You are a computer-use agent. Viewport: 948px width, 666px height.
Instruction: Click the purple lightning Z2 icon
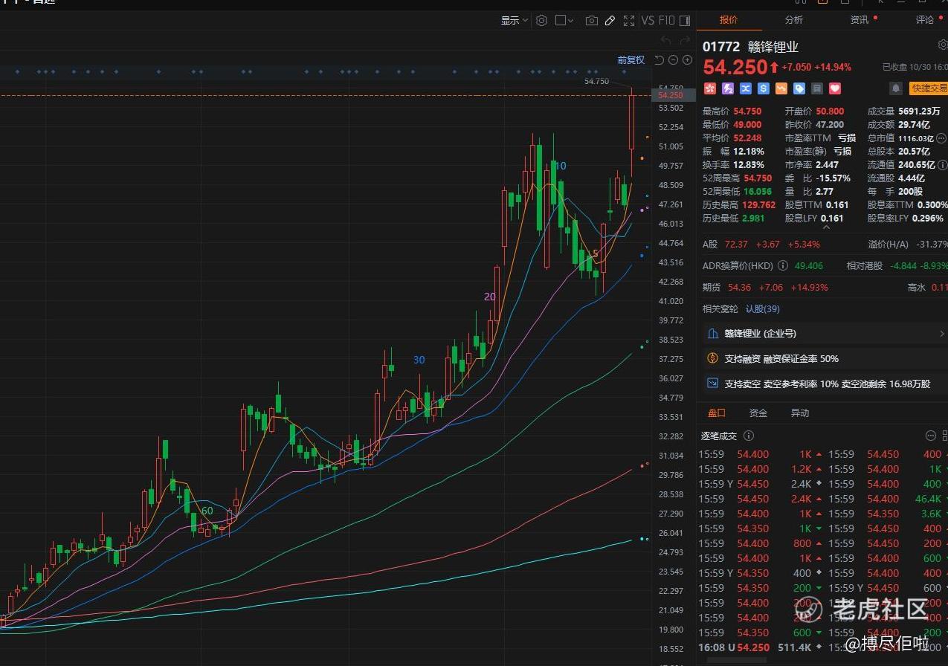coord(727,88)
